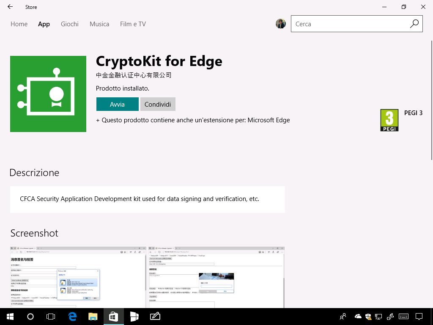The height and width of the screenshot is (325, 433).
Task: Click the CFCA Security description text
Action: 140,199
